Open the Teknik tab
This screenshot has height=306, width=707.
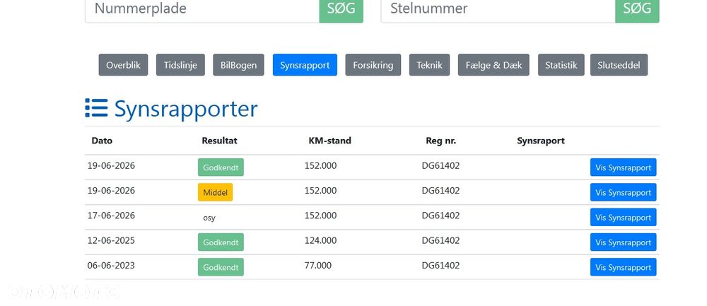pyautogui.click(x=429, y=65)
